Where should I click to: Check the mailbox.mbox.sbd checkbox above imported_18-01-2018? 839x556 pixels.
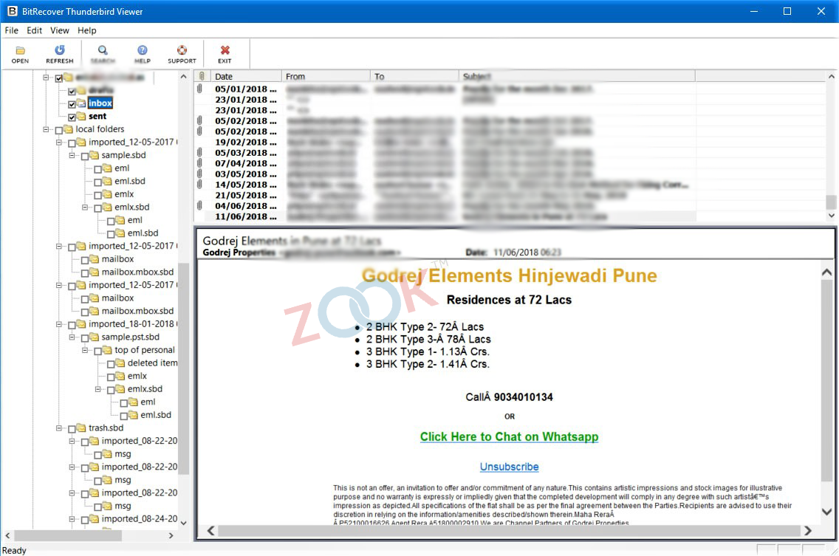[84, 312]
